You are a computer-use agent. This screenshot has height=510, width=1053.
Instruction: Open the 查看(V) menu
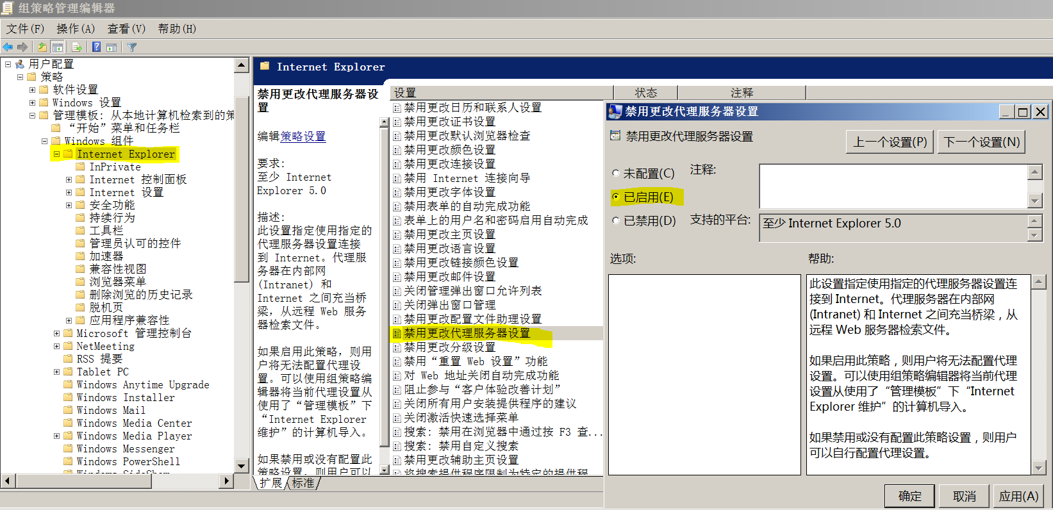126,29
